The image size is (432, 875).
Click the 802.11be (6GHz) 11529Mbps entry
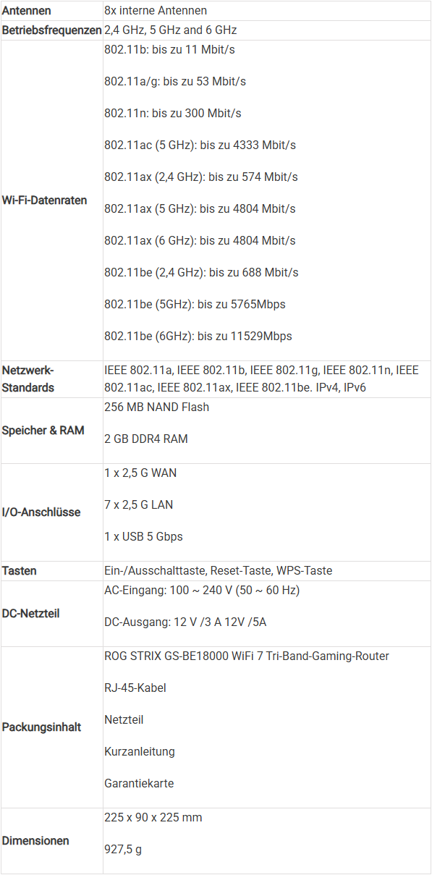point(198,336)
